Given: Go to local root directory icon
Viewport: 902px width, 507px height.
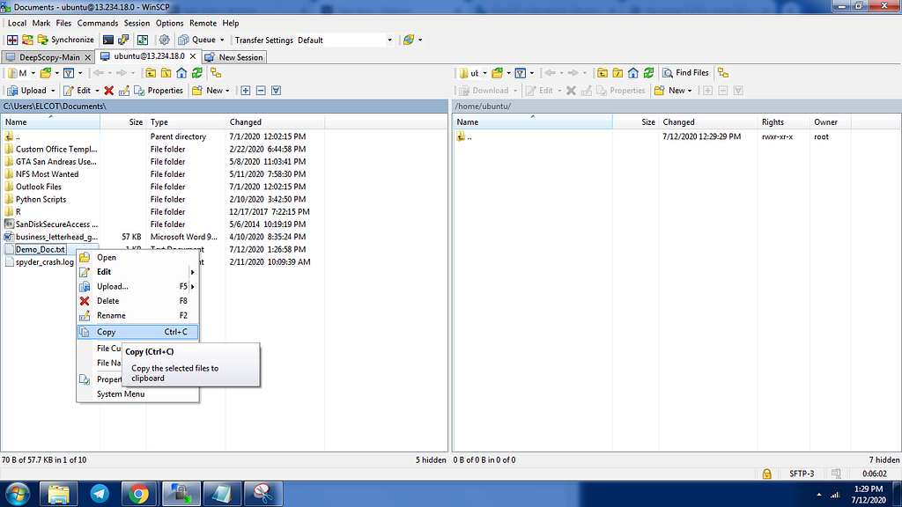Looking at the screenshot, I should 166,73.
